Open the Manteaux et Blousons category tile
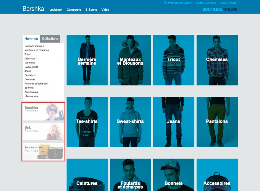The image size is (260, 191). [x=131, y=60]
